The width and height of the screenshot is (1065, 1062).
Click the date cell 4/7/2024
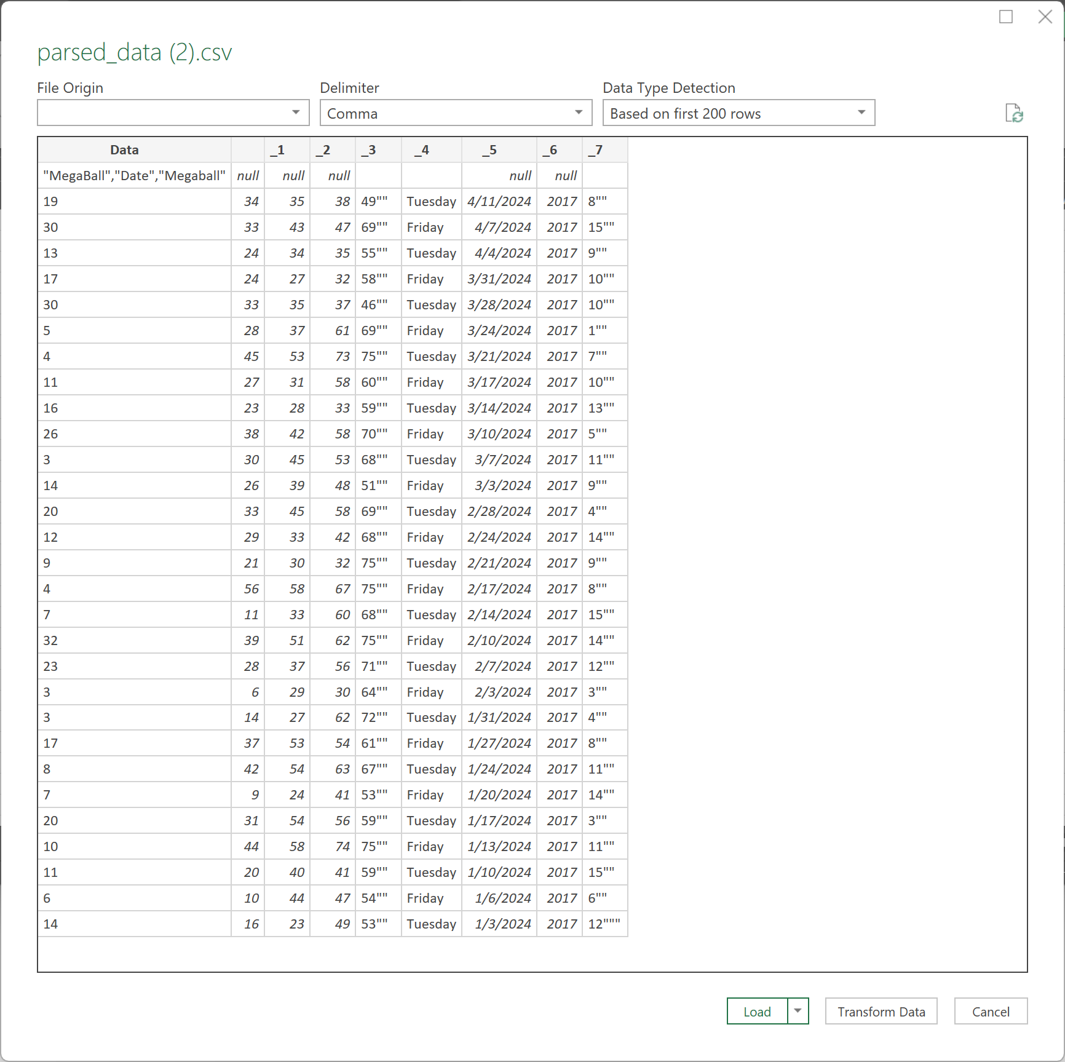[499, 228]
